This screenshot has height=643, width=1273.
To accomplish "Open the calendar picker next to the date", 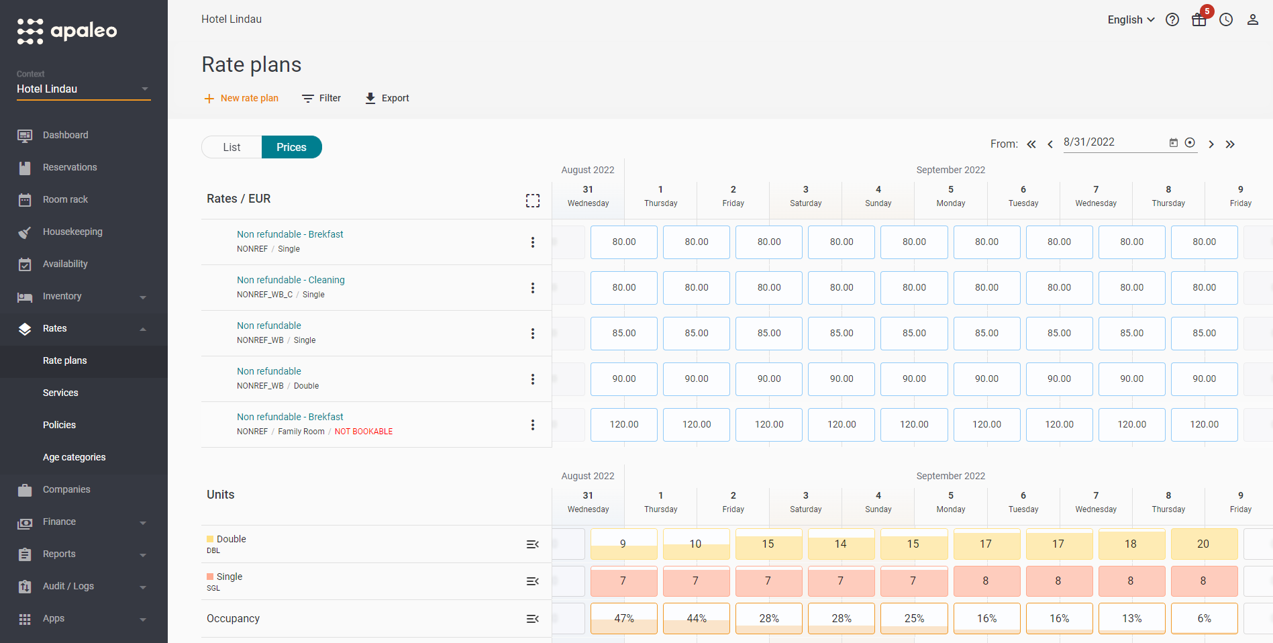I will click(1173, 142).
